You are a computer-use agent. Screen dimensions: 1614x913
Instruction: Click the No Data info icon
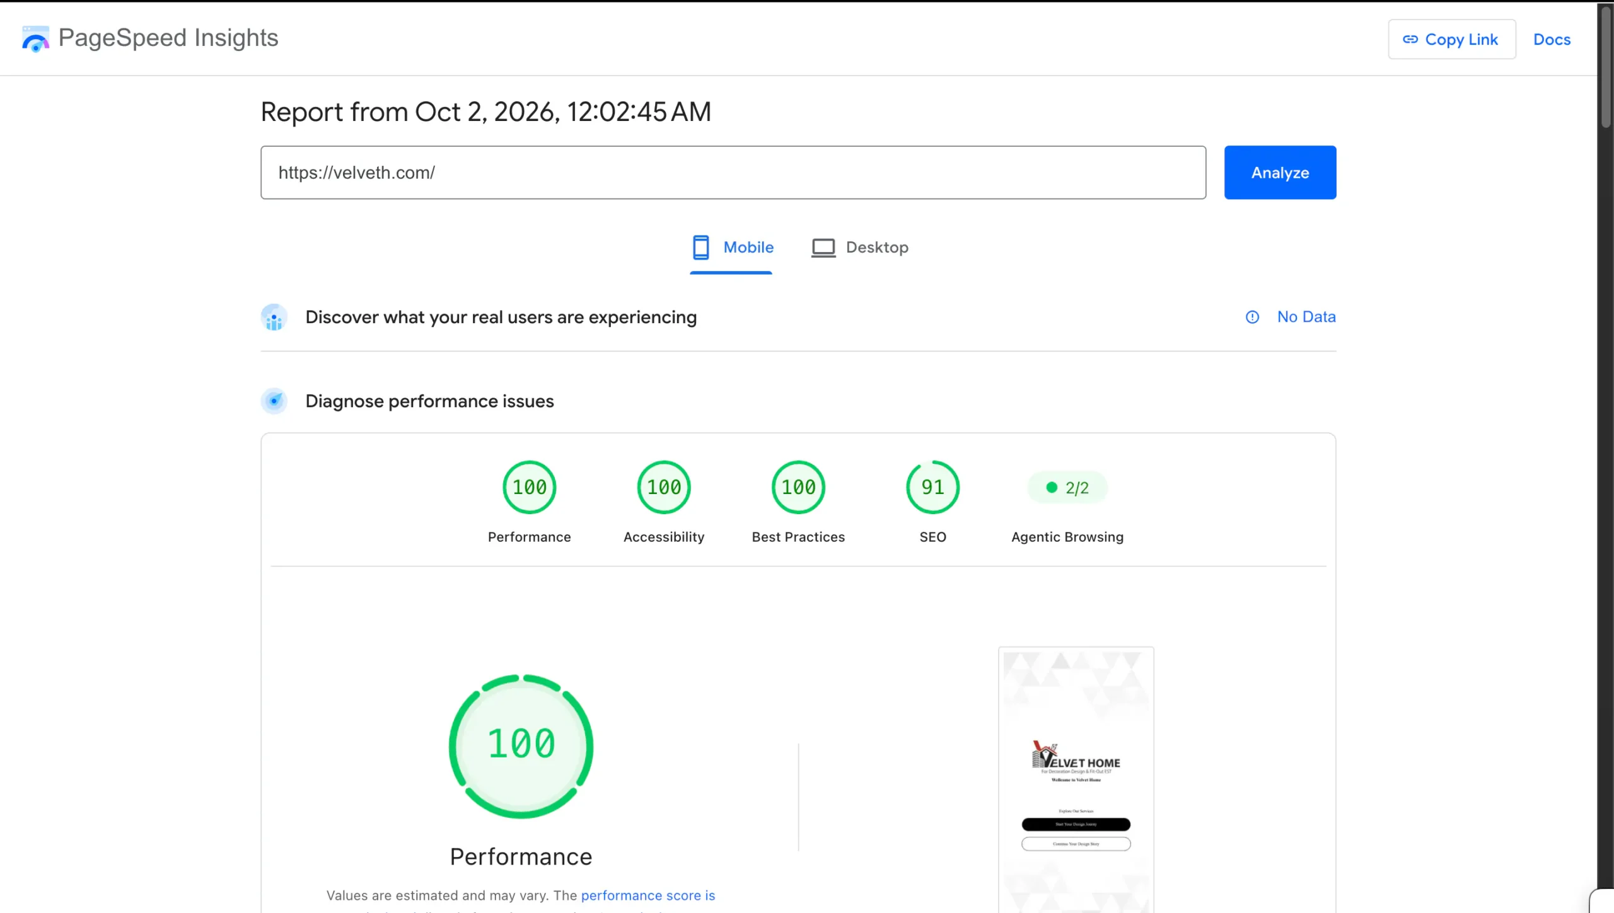click(x=1252, y=318)
